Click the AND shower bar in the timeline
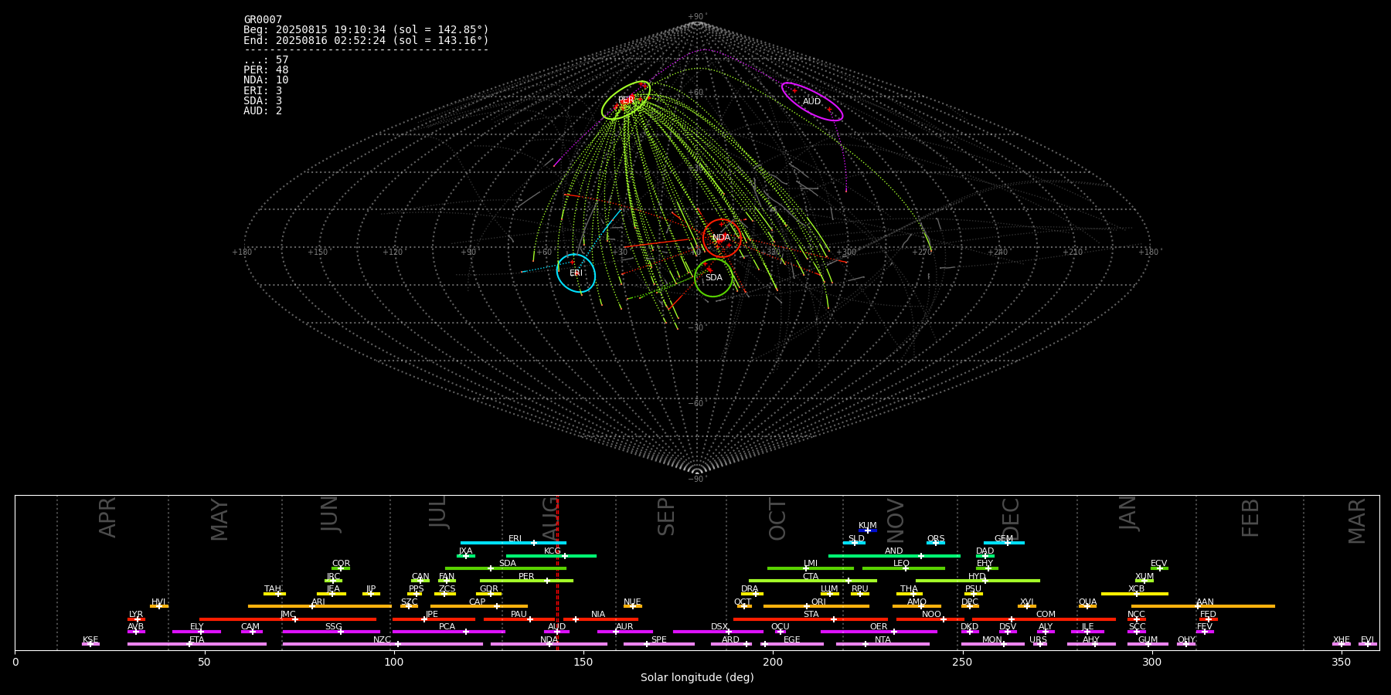 [894, 556]
